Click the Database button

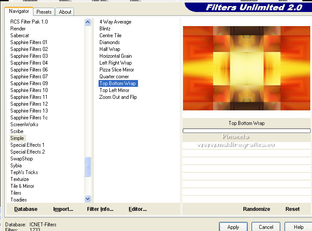[26, 209]
